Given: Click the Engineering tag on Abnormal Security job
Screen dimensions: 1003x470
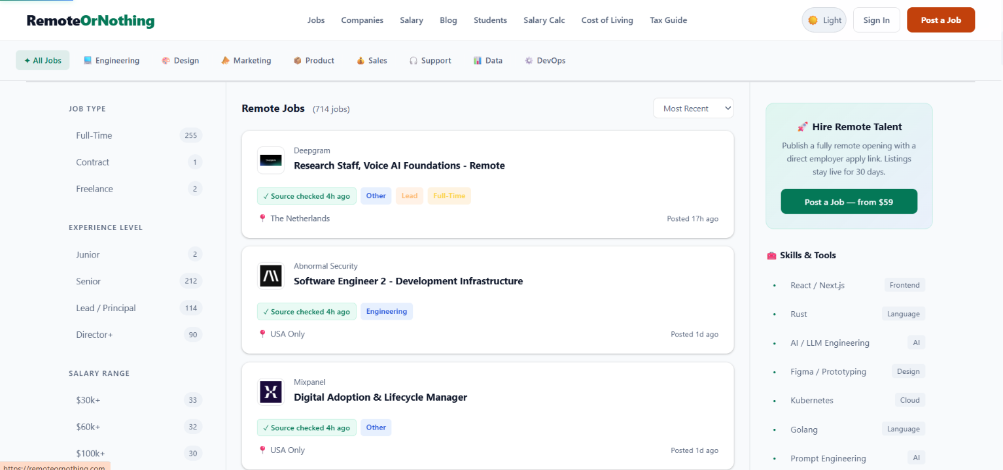Looking at the screenshot, I should [387, 312].
